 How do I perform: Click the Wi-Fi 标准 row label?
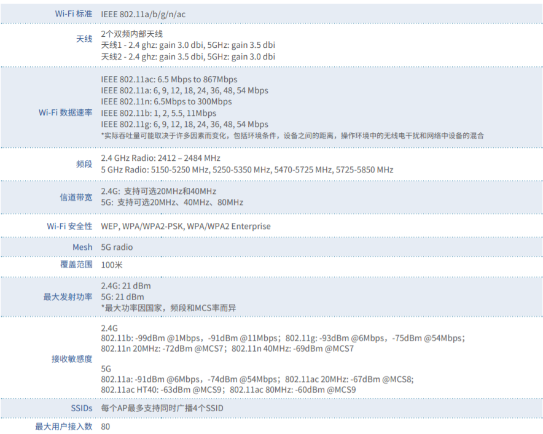73,14
